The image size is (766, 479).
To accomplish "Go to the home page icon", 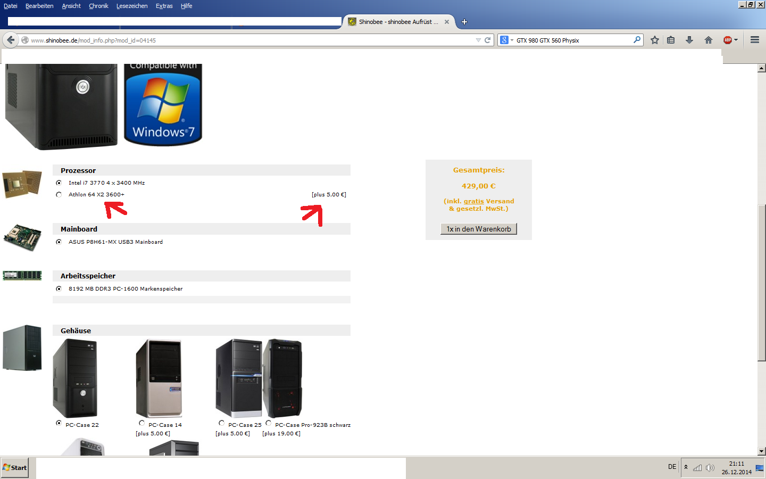I will coord(709,40).
